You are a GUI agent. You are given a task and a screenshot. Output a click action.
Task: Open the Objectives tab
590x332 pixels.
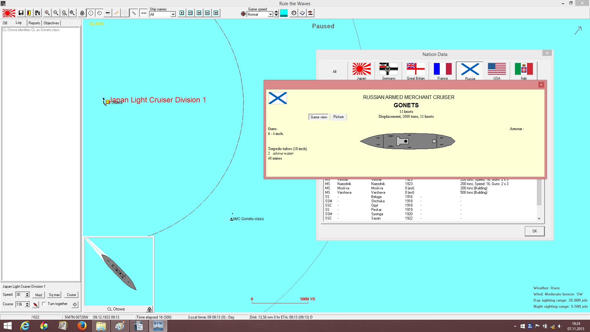(51, 23)
